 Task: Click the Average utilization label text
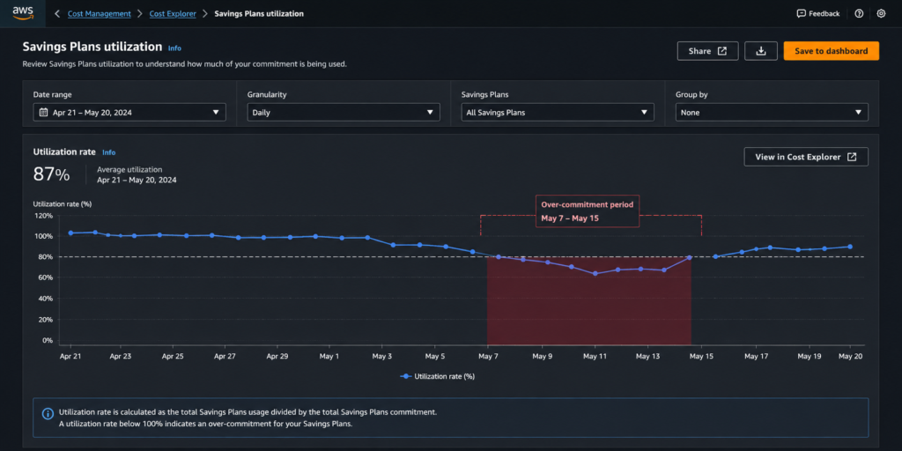129,170
